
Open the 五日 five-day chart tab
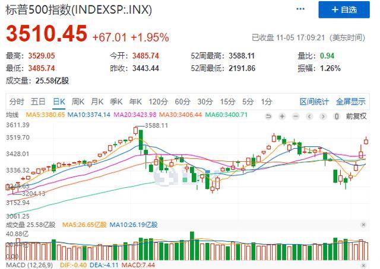38,101
